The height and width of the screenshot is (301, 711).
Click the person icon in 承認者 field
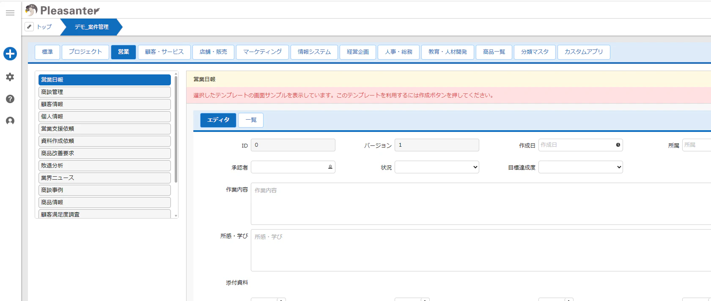[x=330, y=167]
